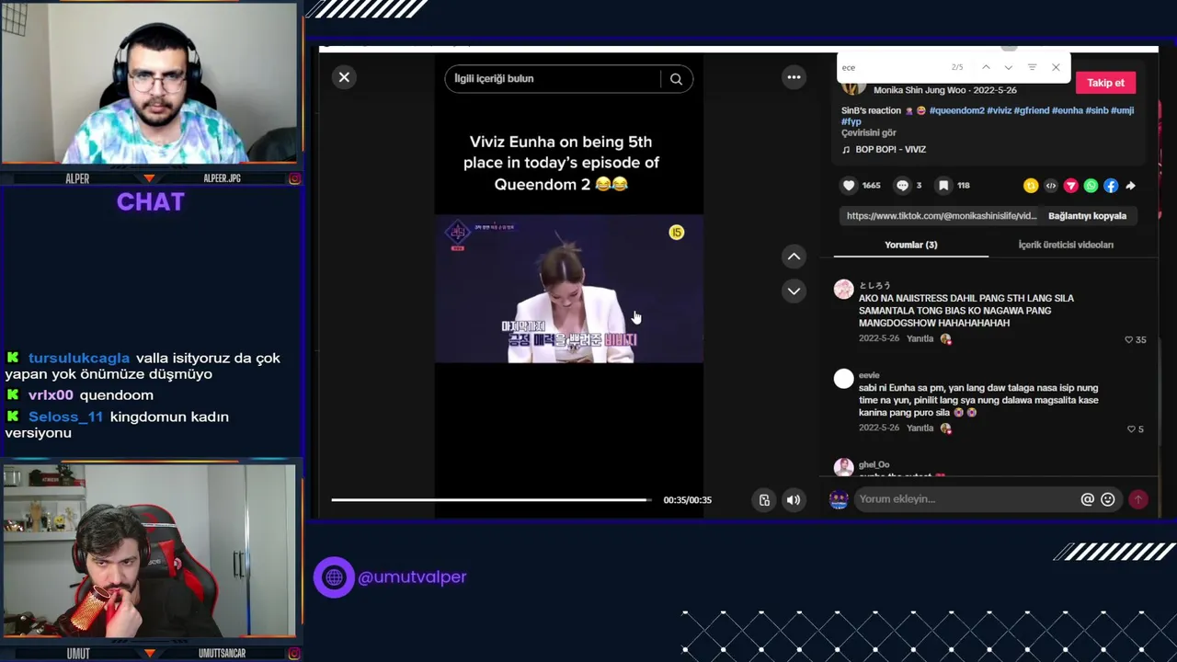Viewport: 1177px width, 662px height.
Task: Click the red post-comment arrow button
Action: (1138, 499)
